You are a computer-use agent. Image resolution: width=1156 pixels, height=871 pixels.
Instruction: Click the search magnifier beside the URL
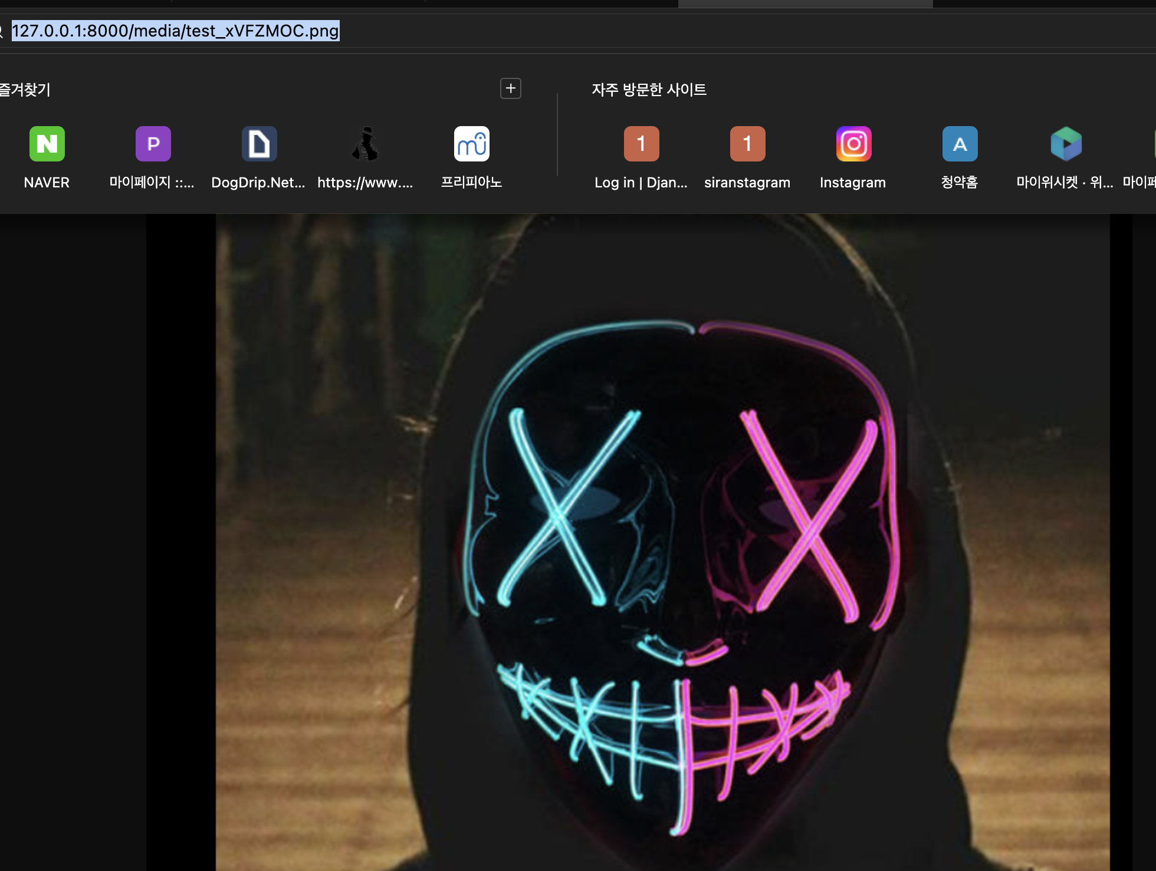(x=2, y=31)
